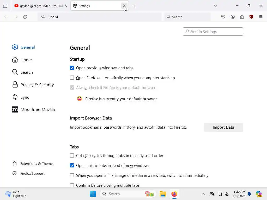This screenshot has height=200, width=267.
Task: Minimize the Firefox window
Action: (x=237, y=6)
